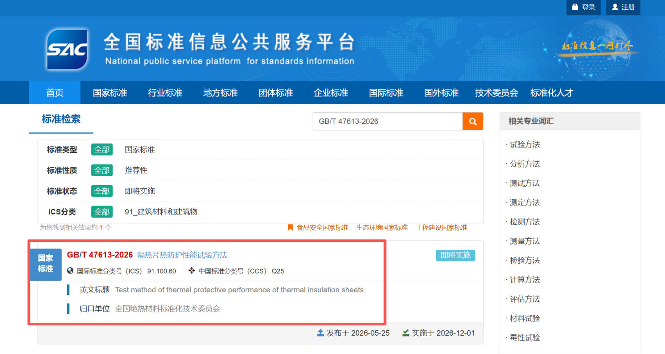Open the 国家标准 navigation menu
This screenshot has height=354, width=665.
click(110, 93)
